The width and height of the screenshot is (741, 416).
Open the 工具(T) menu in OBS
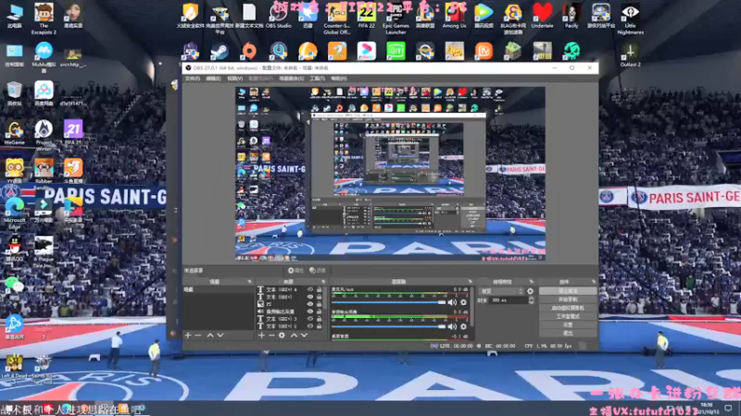[x=317, y=79]
